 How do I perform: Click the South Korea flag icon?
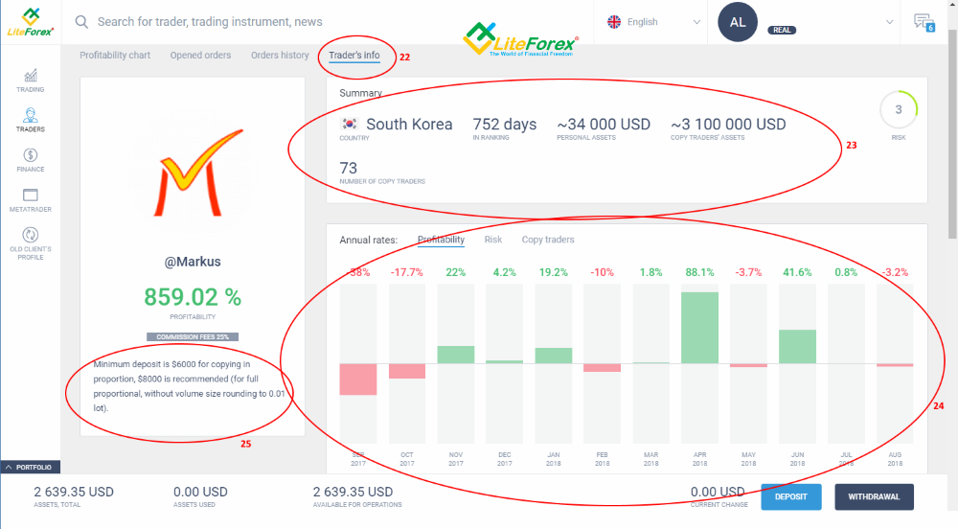(350, 124)
